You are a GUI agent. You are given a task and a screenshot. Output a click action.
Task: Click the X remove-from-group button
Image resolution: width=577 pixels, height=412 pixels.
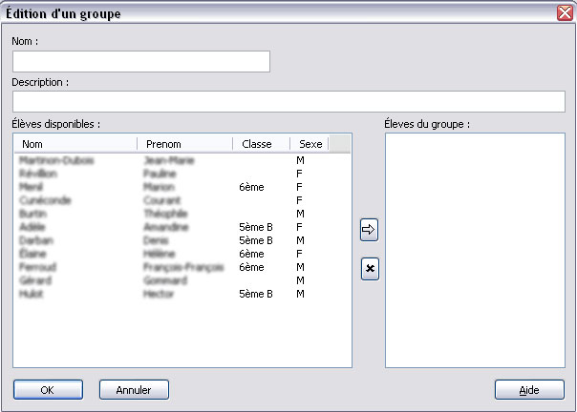coord(370,270)
